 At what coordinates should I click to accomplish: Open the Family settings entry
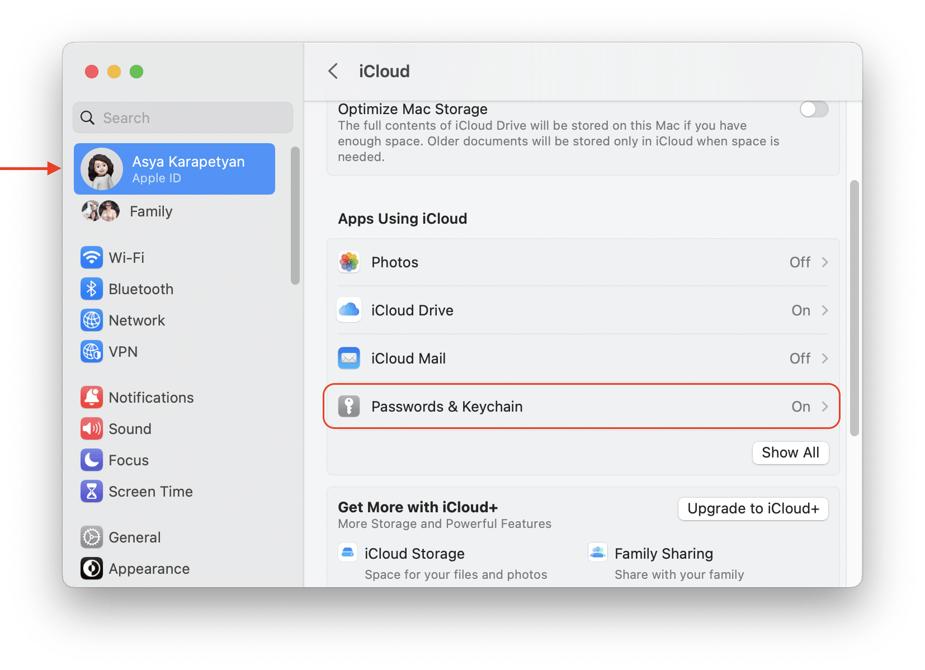(151, 211)
